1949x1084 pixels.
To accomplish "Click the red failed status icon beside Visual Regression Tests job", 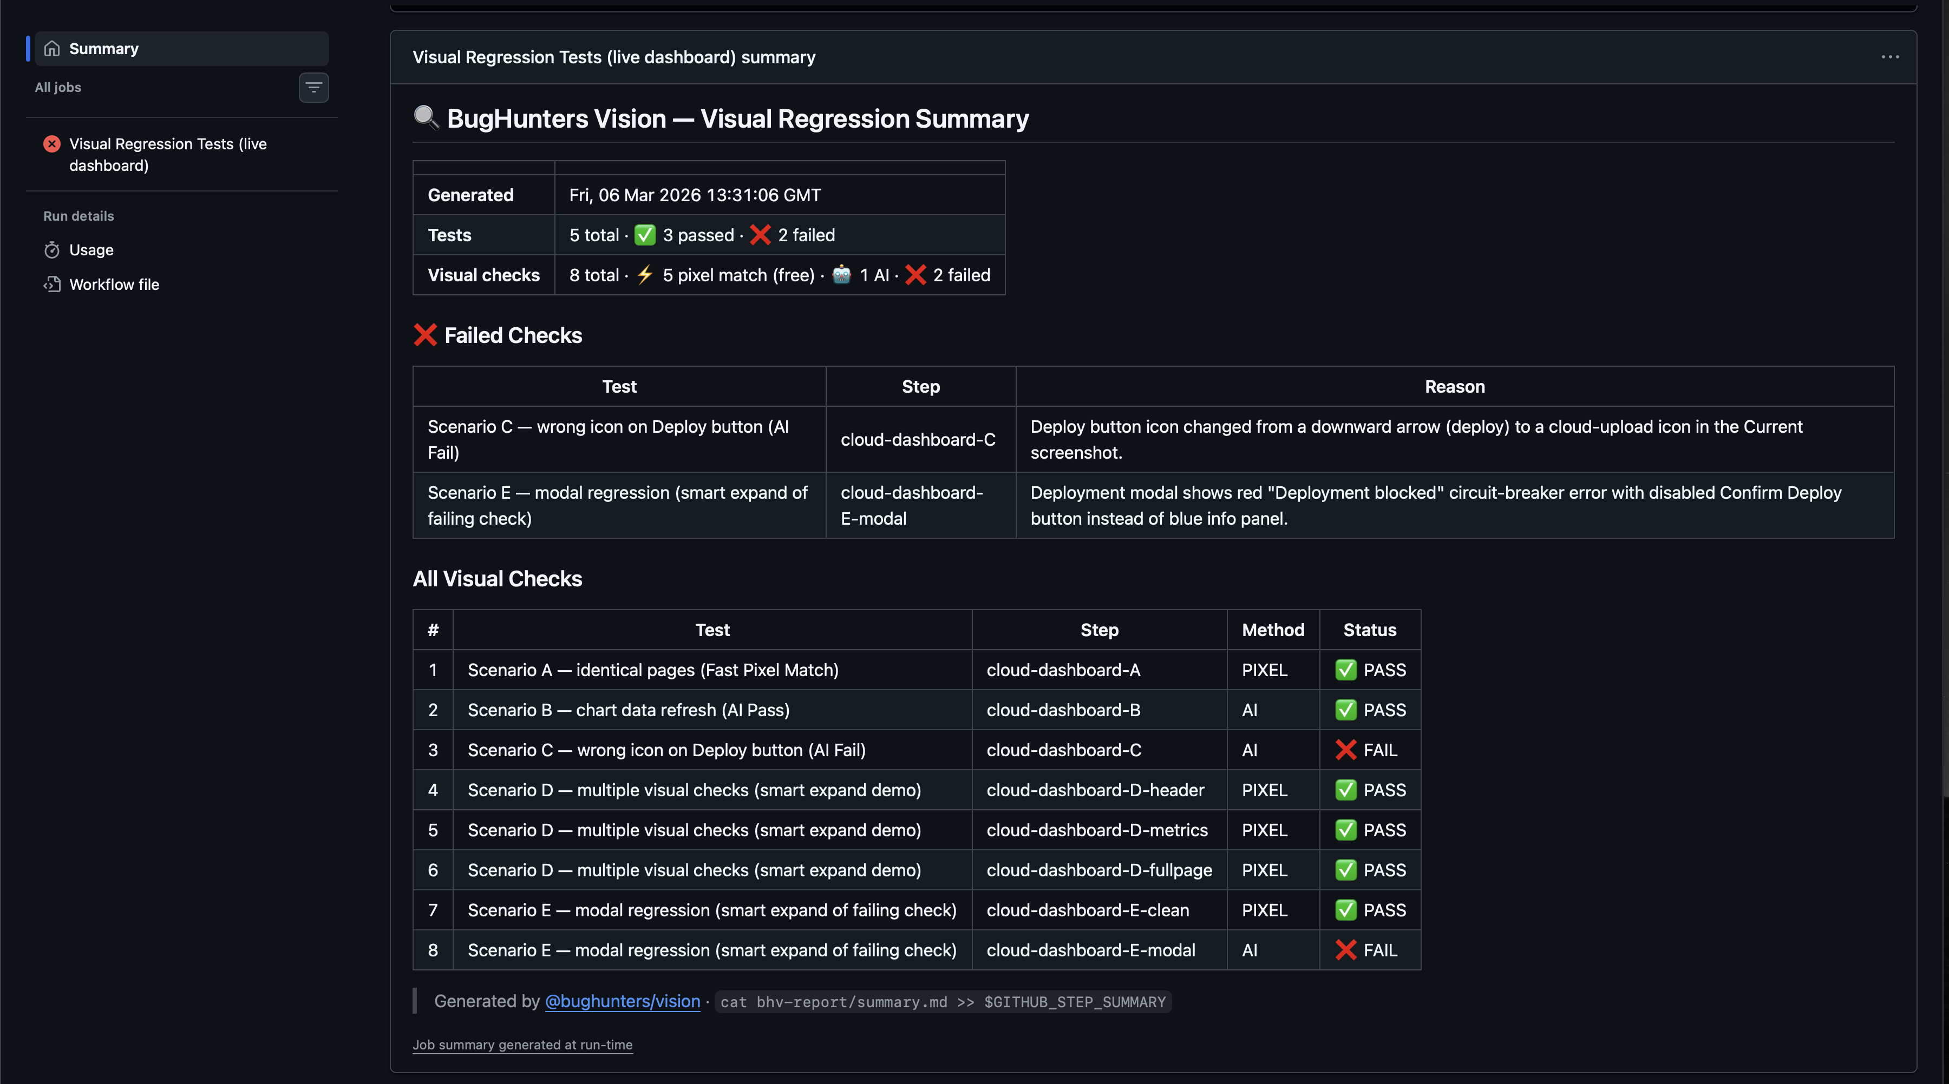I will click(x=51, y=144).
